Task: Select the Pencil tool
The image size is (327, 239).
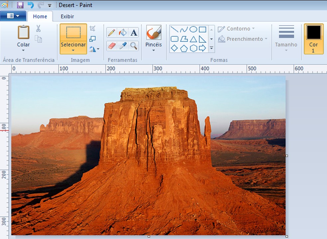Action: (112, 32)
